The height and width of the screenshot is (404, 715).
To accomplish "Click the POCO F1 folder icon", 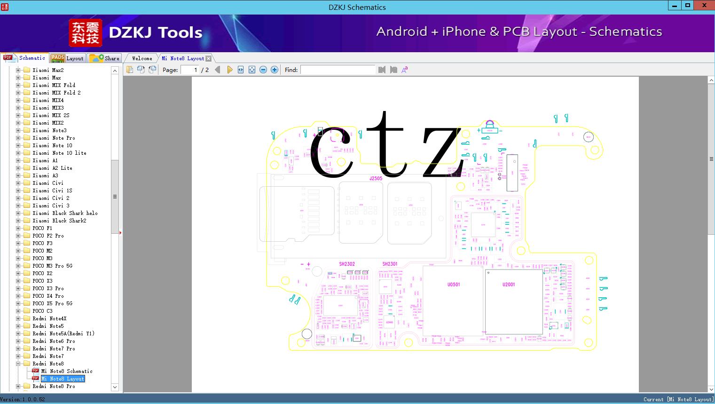I will coord(27,228).
